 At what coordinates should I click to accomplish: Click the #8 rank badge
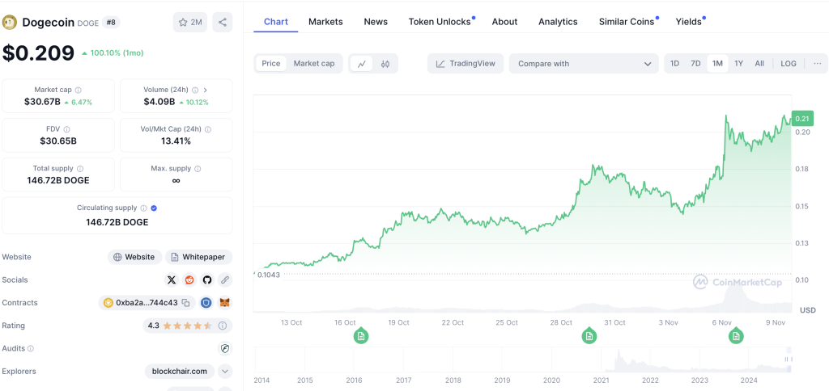click(112, 22)
